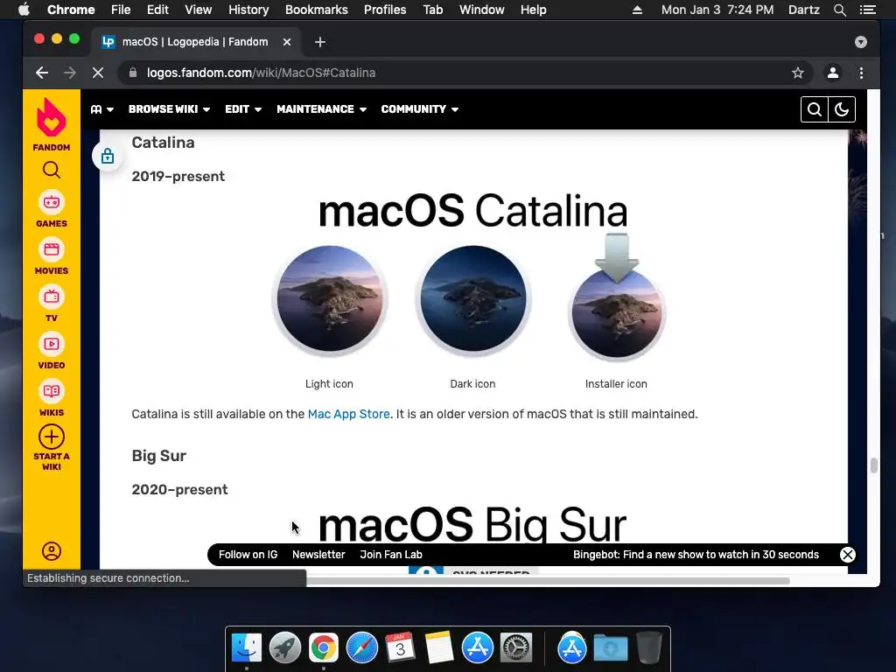Click the page lock icon beside Catalina
This screenshot has width=896, height=672.
pyautogui.click(x=108, y=156)
